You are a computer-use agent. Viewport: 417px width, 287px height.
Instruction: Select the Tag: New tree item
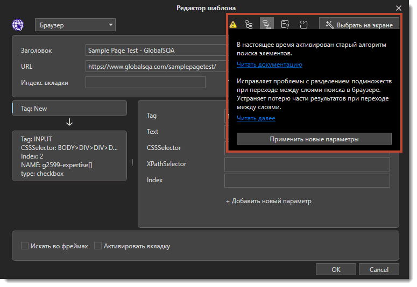point(69,108)
